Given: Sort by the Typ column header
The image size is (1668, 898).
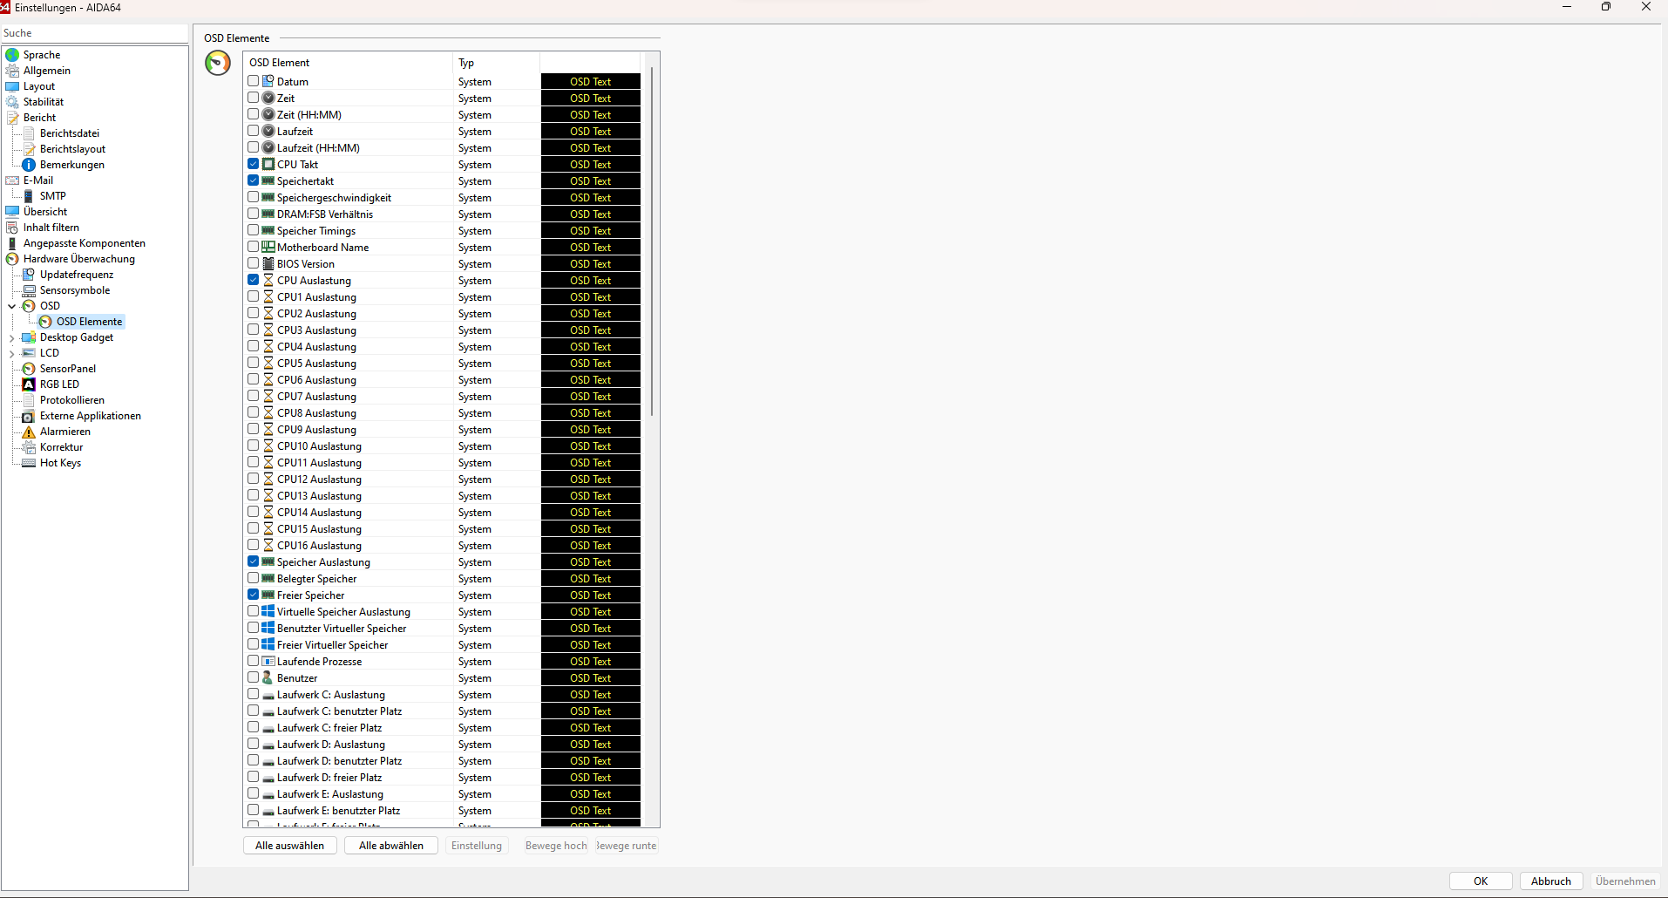Looking at the screenshot, I should [x=497, y=63].
